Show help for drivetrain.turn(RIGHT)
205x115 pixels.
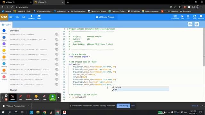pyautogui.click(x=57, y=44)
